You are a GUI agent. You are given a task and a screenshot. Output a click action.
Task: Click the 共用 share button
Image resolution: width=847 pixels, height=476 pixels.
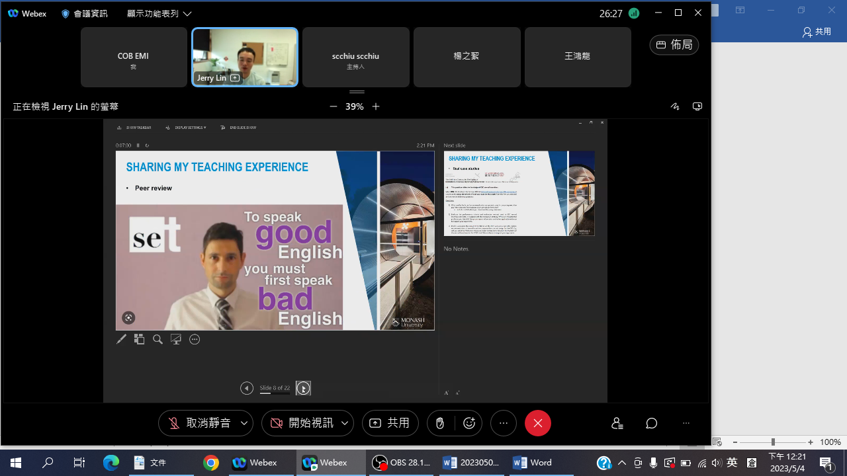pos(390,423)
